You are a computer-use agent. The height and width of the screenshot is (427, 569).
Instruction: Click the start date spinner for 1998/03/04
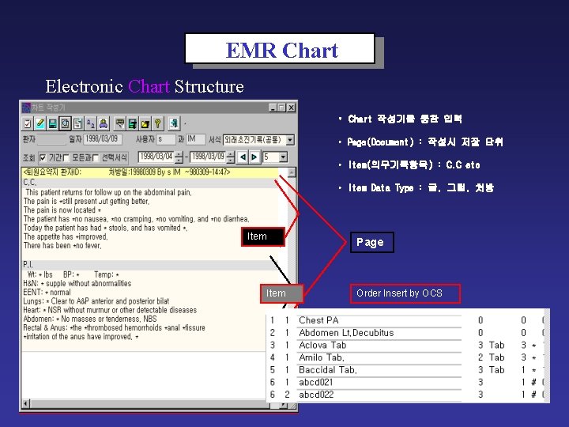click(179, 157)
